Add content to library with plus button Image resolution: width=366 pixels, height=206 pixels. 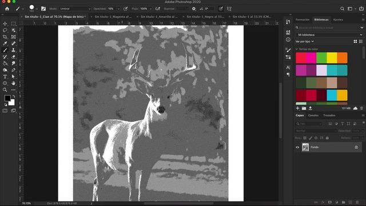pyautogui.click(x=297, y=108)
